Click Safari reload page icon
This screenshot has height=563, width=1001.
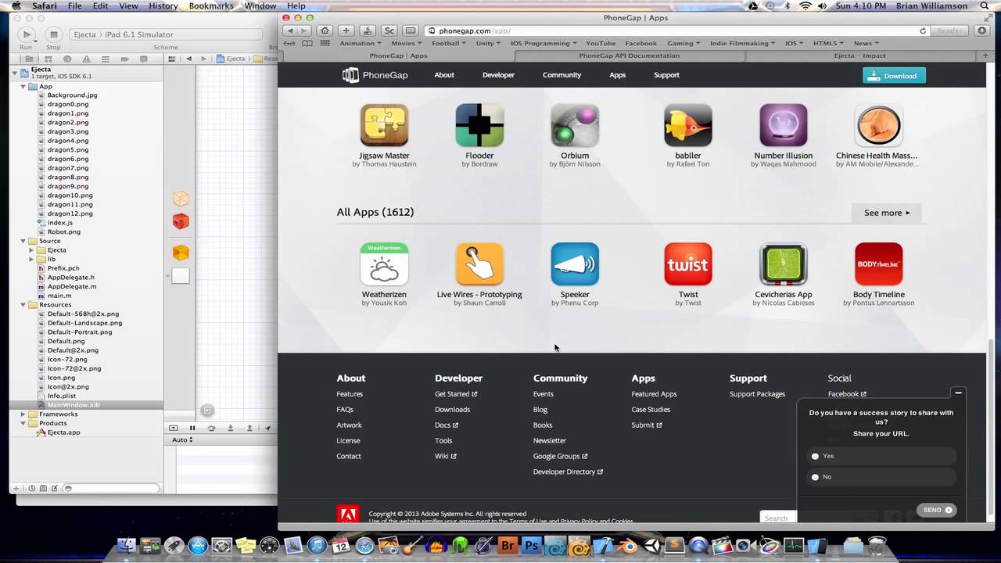click(x=923, y=31)
